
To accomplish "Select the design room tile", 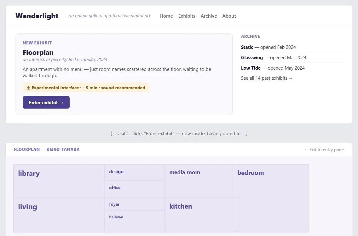I will pos(135,173).
